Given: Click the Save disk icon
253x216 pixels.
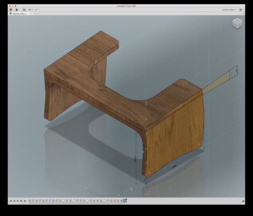Looking at the screenshot, I should click(24, 10).
